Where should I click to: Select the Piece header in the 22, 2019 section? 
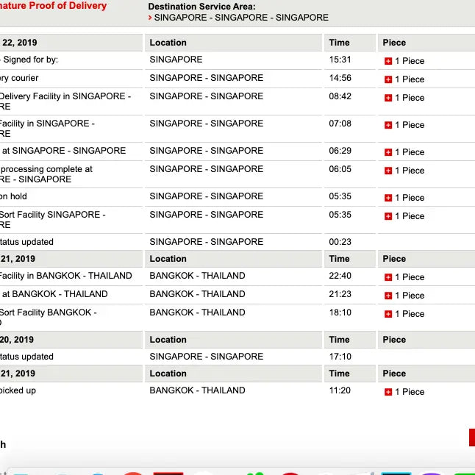coord(394,43)
